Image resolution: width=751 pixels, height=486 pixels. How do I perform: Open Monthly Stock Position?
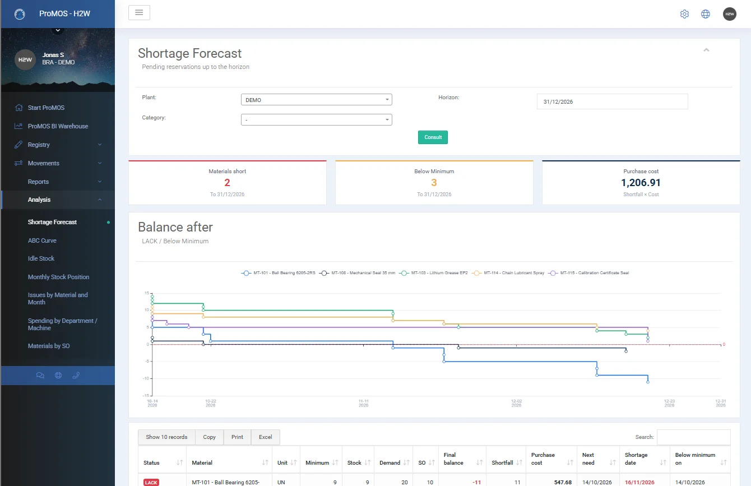(58, 277)
